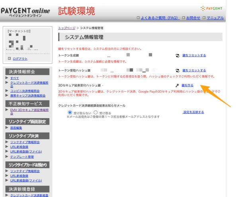Open URL新規登録 under リンクタイプカードお預かり

click(x=19, y=176)
